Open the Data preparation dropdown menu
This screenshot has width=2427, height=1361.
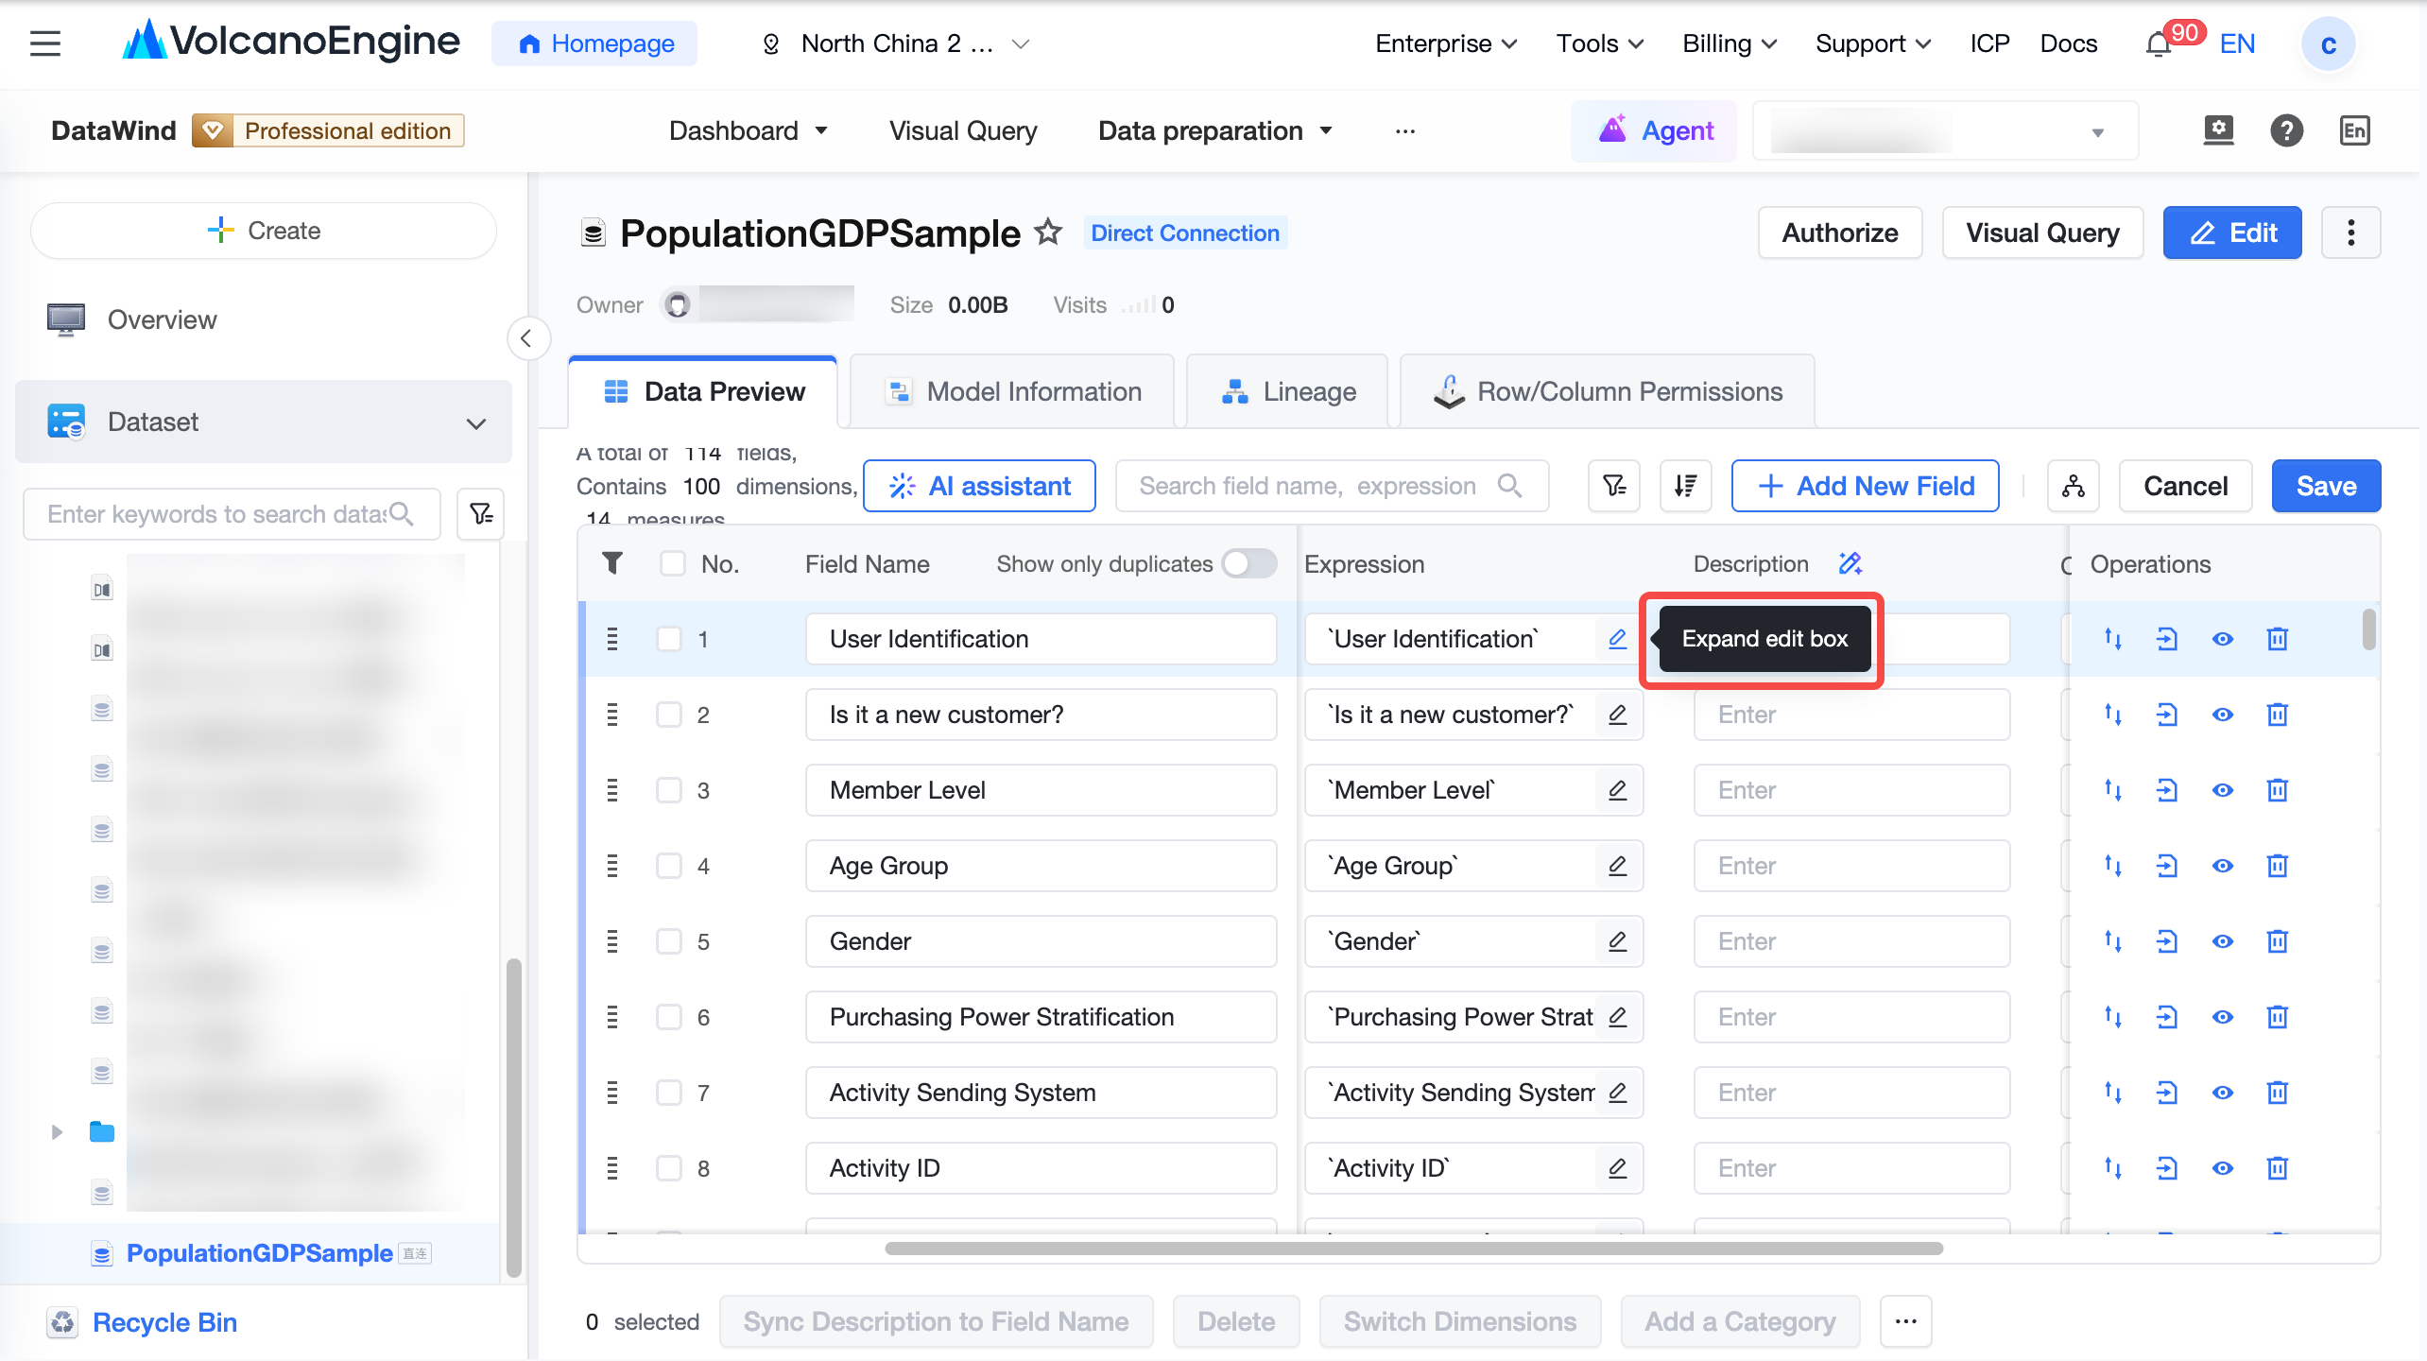click(x=1215, y=130)
